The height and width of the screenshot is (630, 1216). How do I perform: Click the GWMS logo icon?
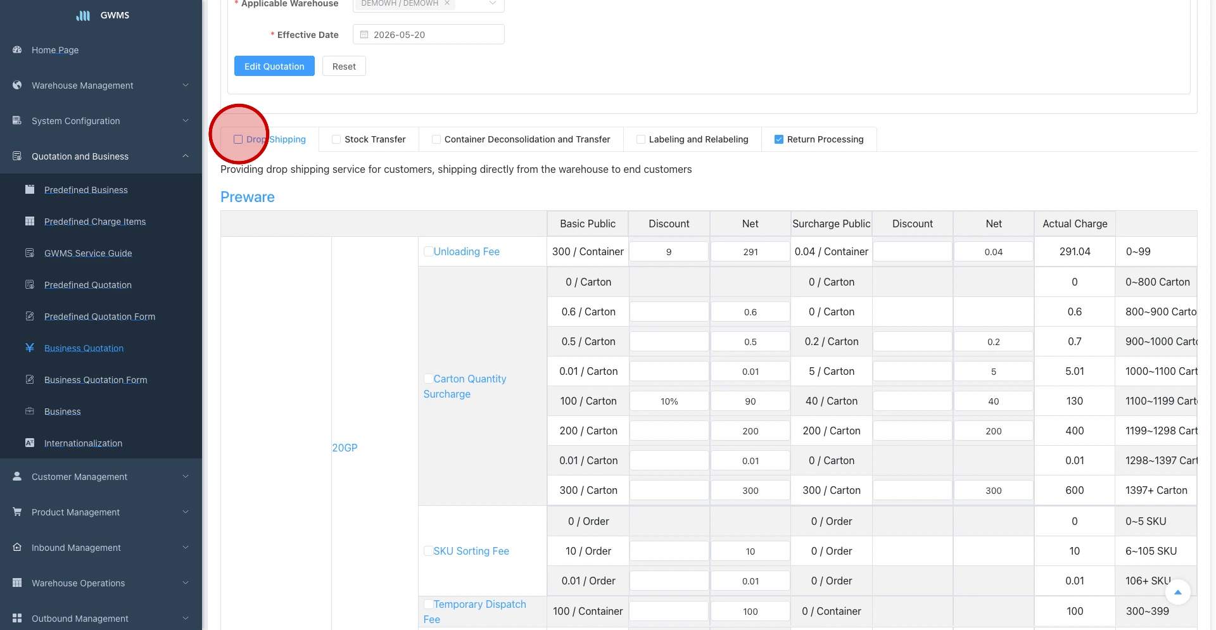[83, 15]
